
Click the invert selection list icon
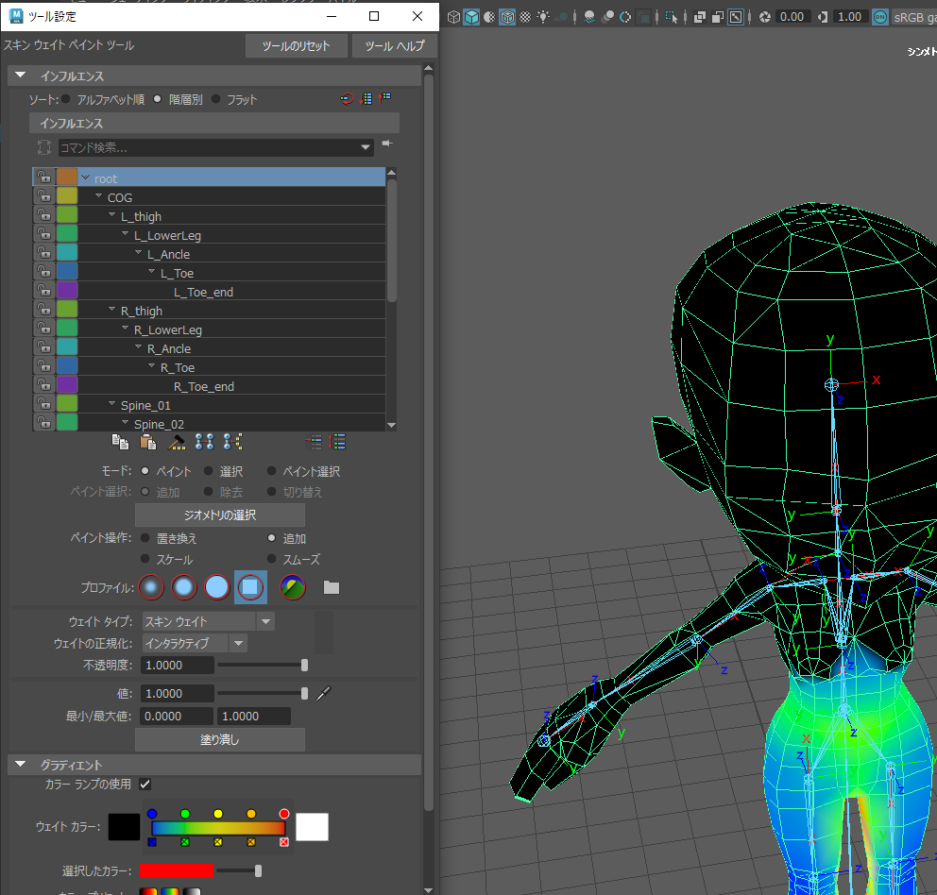pyautogui.click(x=337, y=442)
